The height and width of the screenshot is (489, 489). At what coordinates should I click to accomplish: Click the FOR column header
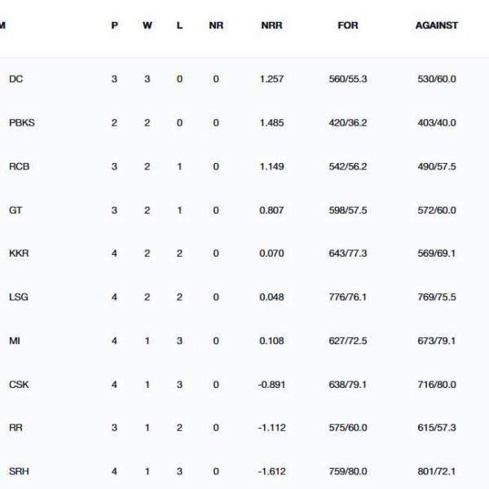pos(348,25)
